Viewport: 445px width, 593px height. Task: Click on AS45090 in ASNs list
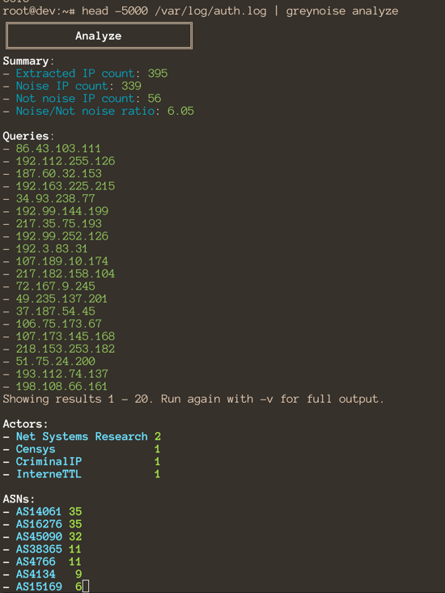pos(39,536)
